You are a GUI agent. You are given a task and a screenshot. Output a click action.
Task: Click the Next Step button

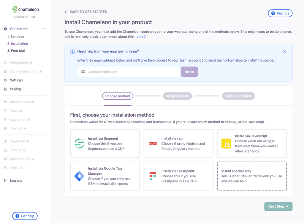coord(278,206)
